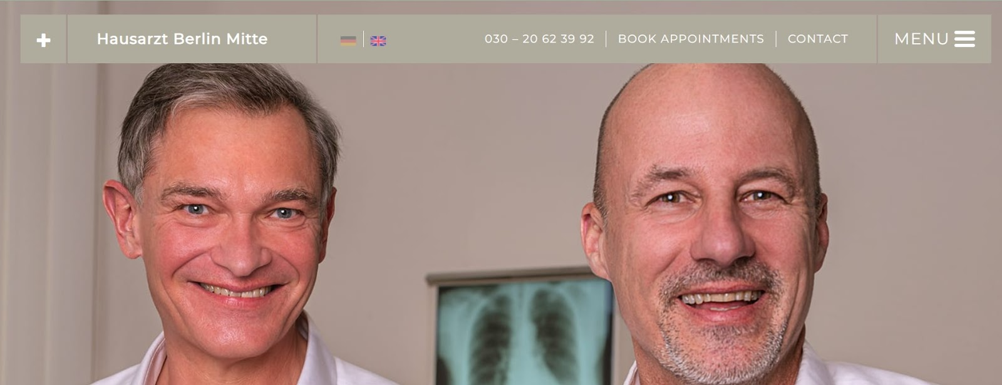Screen dimensions: 1002x385
Task: Click the chest X-ray picture in background
Action: (523, 329)
